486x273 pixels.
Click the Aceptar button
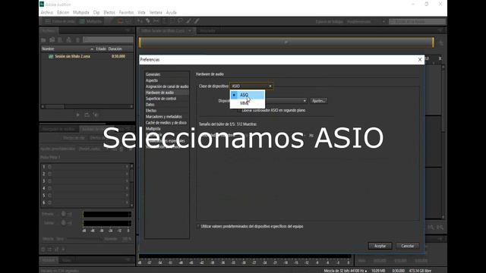point(380,246)
